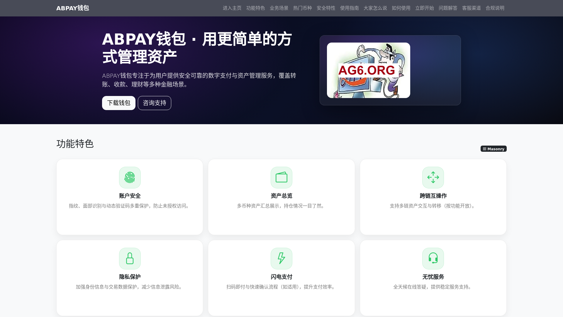
Task: Click the fingerprint icon for 账户安全
Action: tap(130, 178)
